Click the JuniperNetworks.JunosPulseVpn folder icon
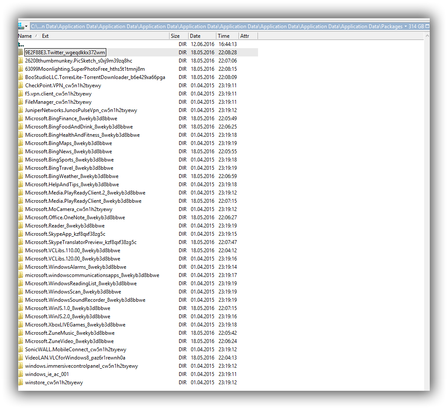The image size is (448, 409). pos(20,110)
